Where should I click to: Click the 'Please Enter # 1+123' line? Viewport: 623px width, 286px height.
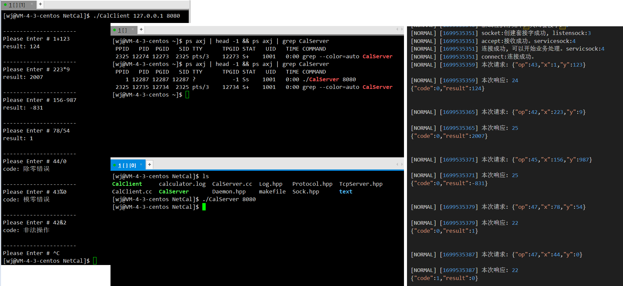[x=36, y=39]
